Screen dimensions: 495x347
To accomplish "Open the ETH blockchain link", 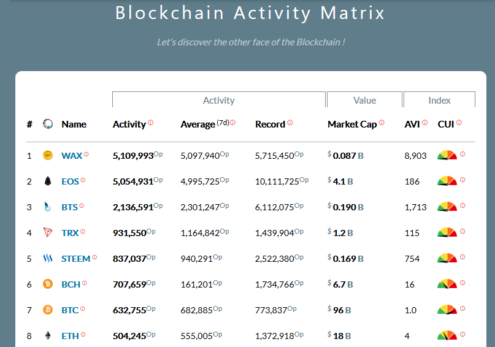I will 70,336.
